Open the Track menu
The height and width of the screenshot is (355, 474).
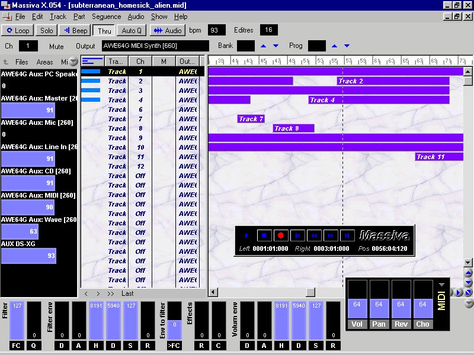pyautogui.click(x=58, y=17)
